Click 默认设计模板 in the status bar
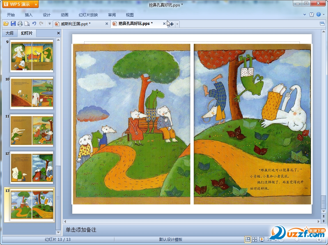Screen dimensions: 328x245 (171, 239)
